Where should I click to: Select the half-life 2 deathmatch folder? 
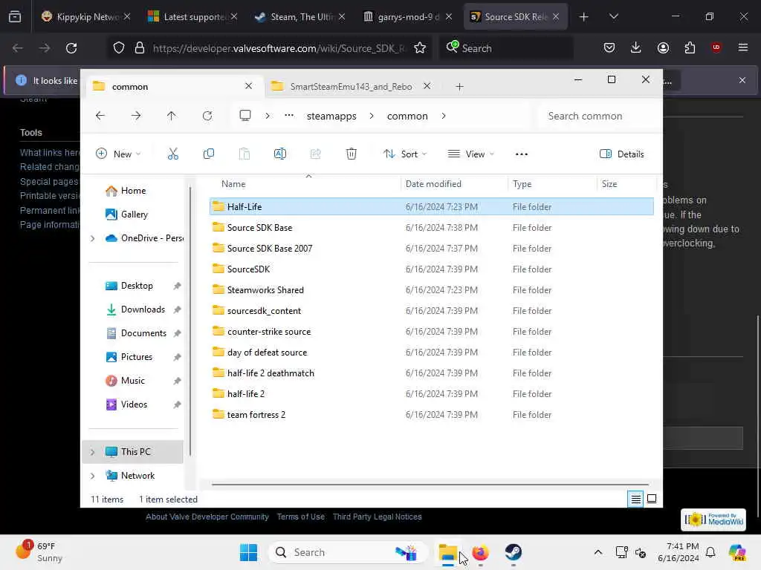pyautogui.click(x=432, y=373)
